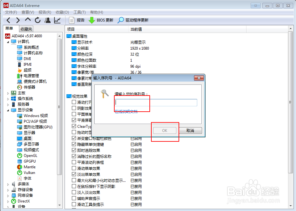Screen dimensions: 296x211
Task: Click the 取消 cancel button
Action: [190, 130]
